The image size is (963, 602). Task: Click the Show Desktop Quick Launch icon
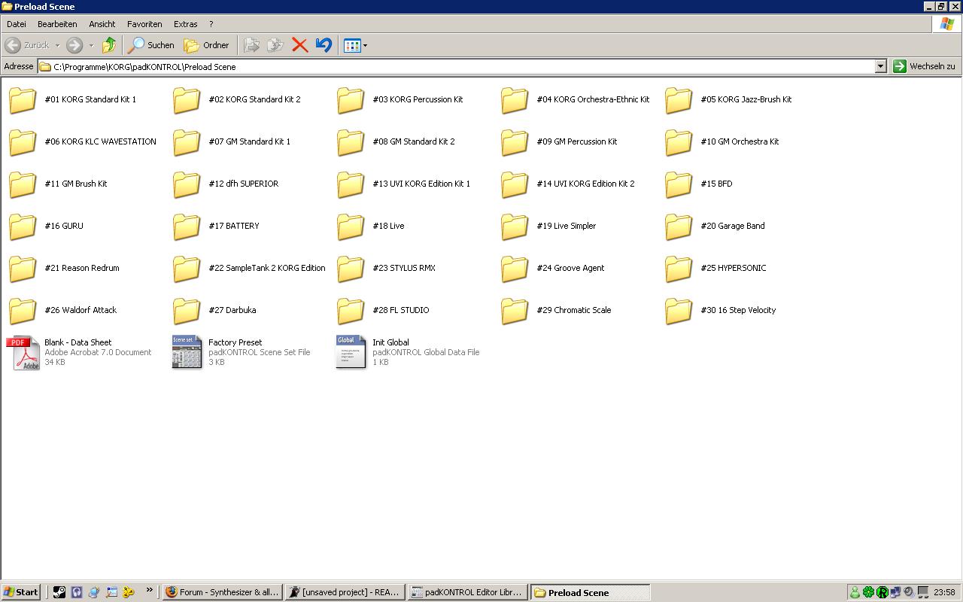(111, 592)
